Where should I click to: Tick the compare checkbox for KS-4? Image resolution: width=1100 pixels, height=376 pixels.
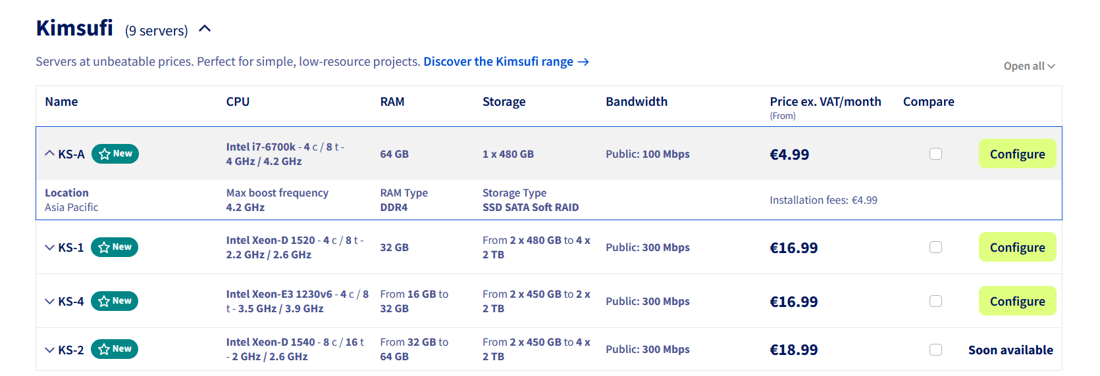tap(935, 301)
